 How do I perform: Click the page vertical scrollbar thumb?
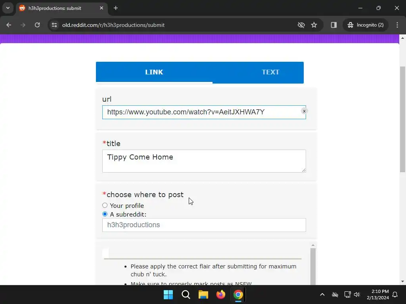coord(402,119)
